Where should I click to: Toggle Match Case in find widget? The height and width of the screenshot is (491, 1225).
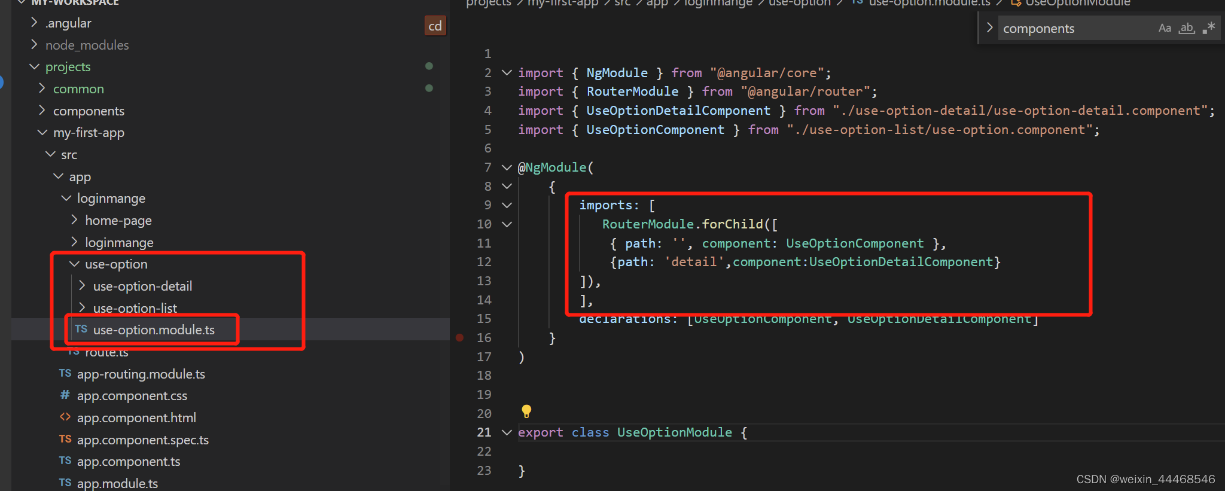click(1165, 28)
